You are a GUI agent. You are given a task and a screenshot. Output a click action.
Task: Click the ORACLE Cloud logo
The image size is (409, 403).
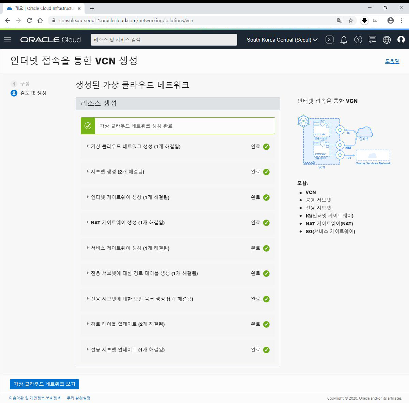(x=50, y=40)
